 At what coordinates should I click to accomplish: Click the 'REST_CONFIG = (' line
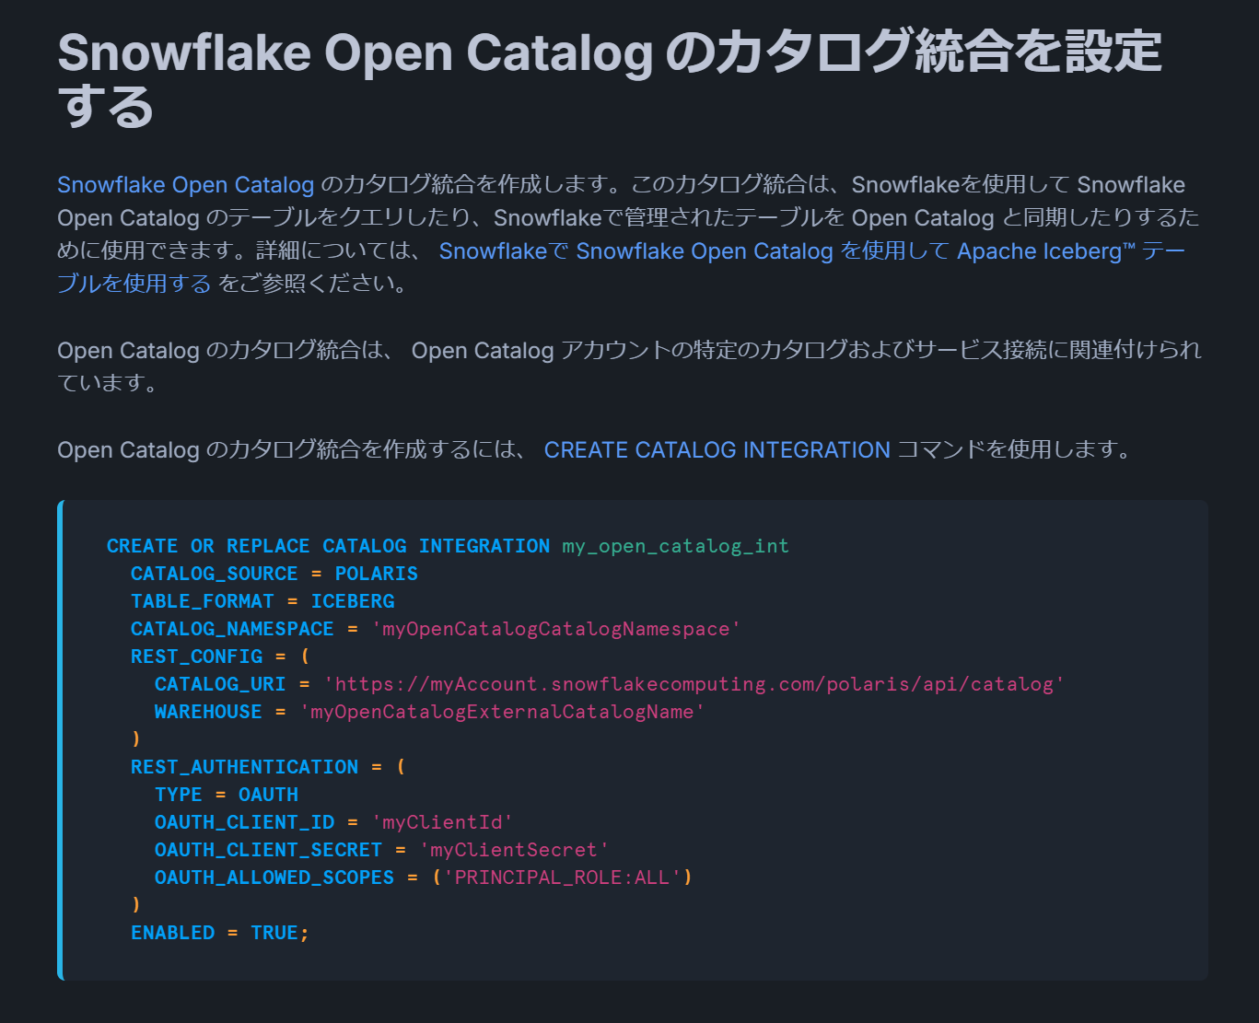pos(220,657)
